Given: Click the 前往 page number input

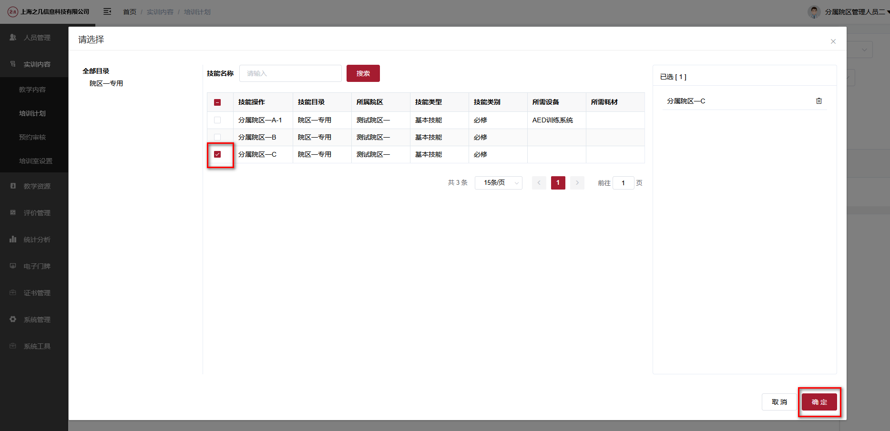Looking at the screenshot, I should [x=623, y=183].
